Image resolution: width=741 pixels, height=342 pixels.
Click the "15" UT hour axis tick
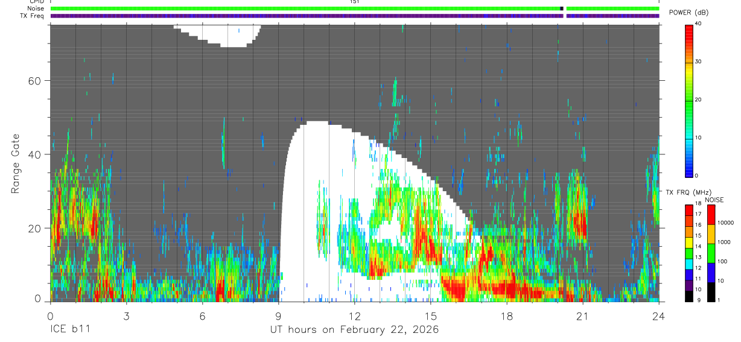click(x=431, y=315)
